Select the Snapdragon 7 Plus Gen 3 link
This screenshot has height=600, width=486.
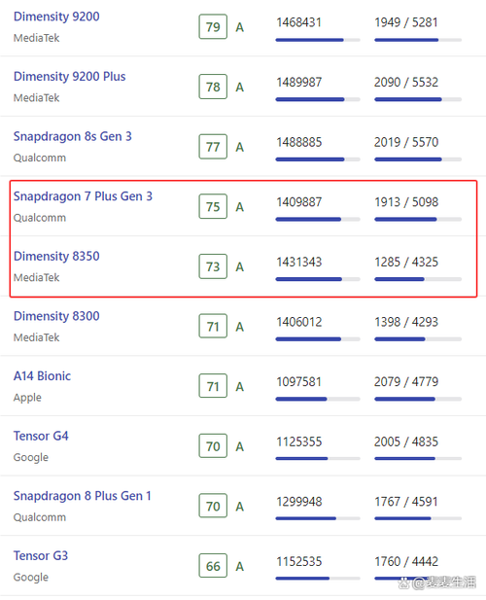point(83,196)
